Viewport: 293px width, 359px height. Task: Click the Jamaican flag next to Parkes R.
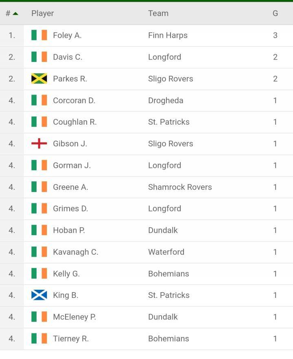point(39,79)
